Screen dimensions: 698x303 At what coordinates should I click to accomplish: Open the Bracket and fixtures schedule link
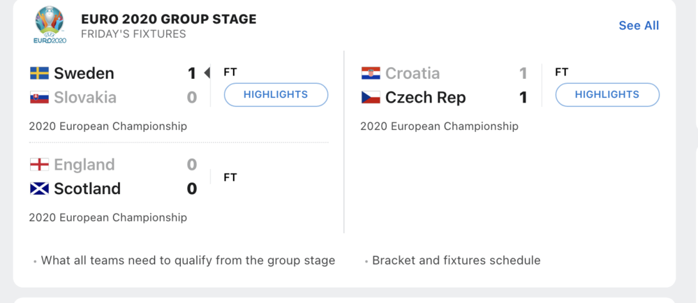pyautogui.click(x=456, y=260)
